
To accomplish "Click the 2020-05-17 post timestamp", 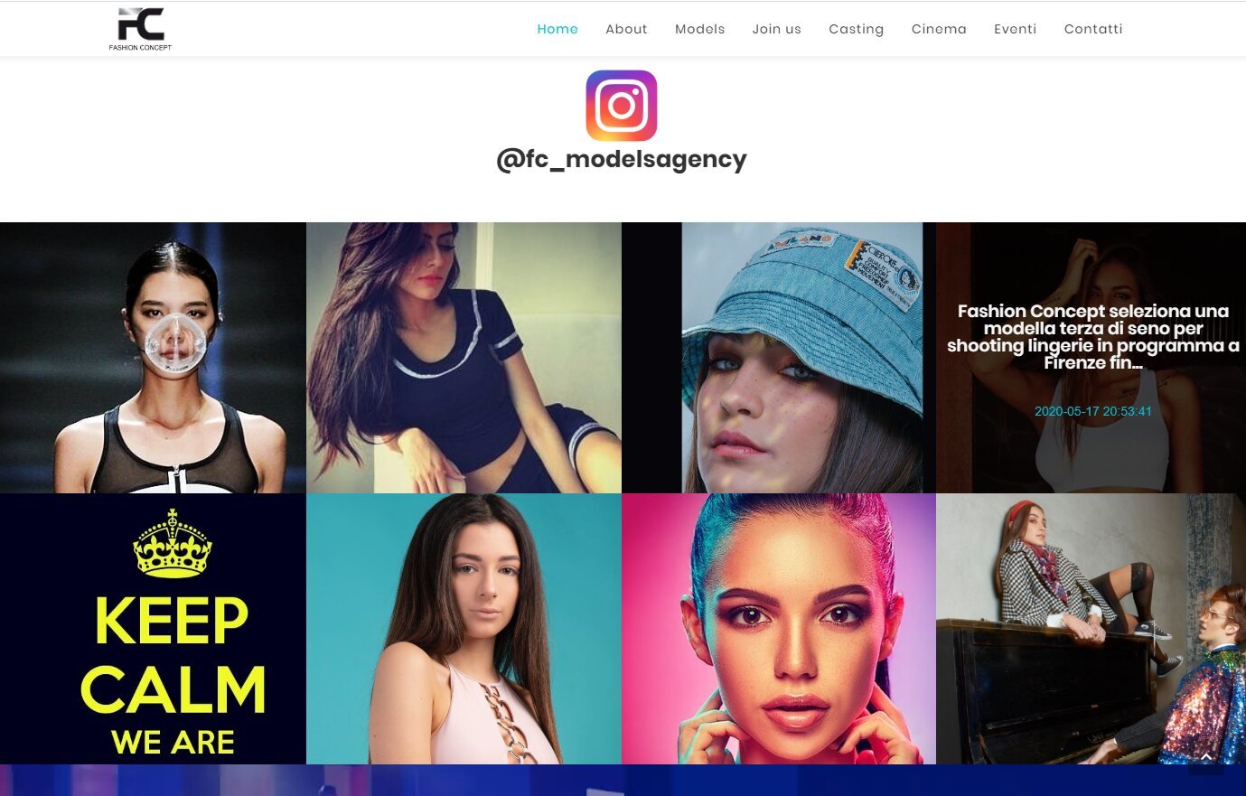I will [x=1092, y=411].
